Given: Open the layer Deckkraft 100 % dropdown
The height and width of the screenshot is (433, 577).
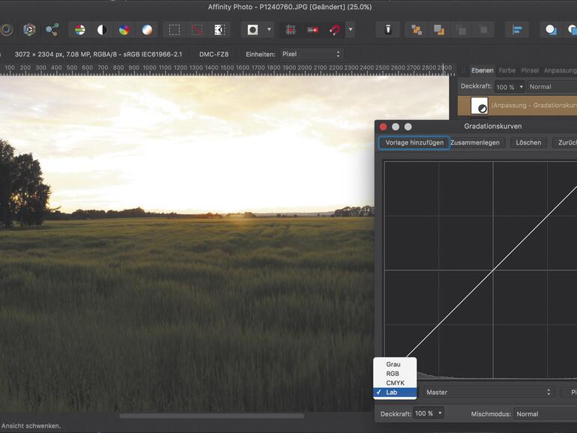Looking at the screenshot, I should click(x=510, y=87).
